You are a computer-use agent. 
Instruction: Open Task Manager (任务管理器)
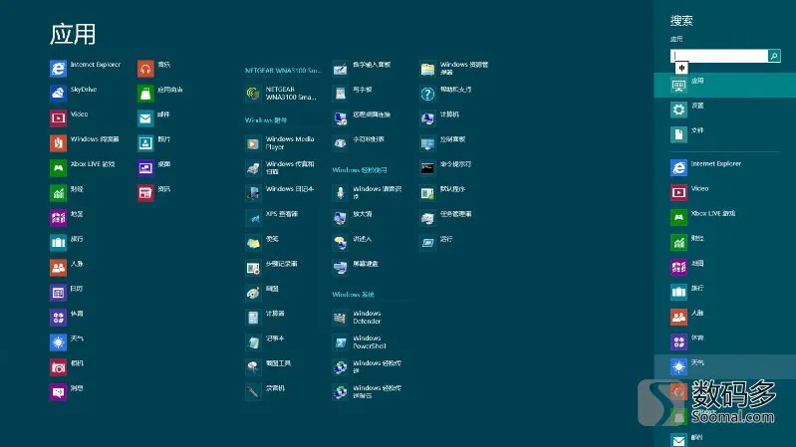(446, 218)
